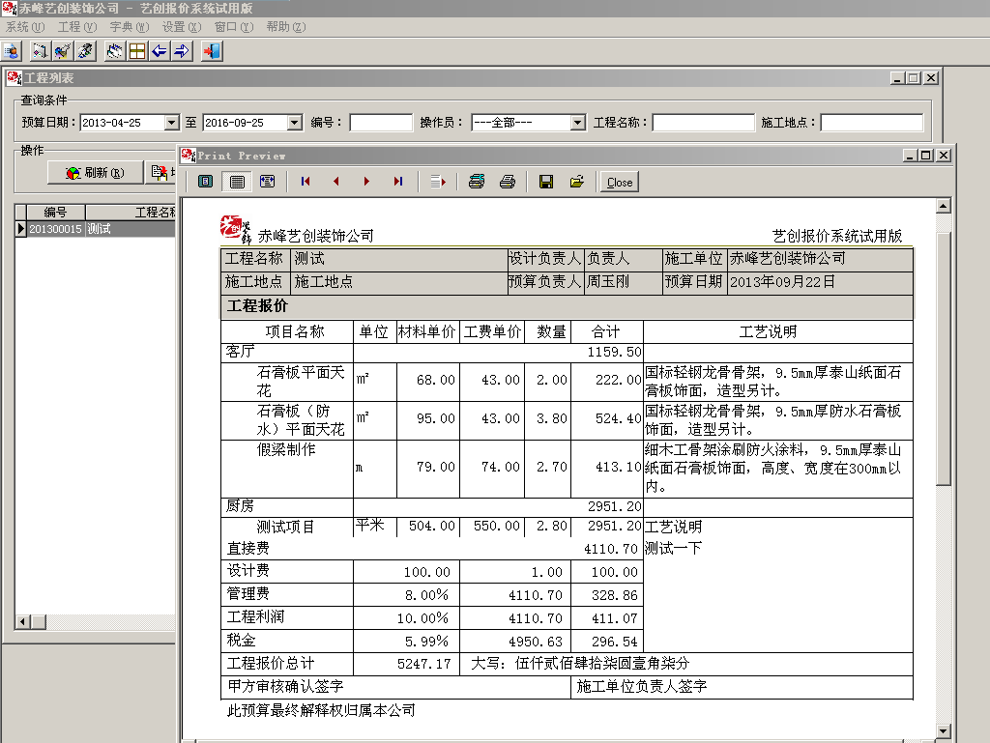Load a report file with the open folder icon
This screenshot has width=990, height=743.
tap(576, 182)
